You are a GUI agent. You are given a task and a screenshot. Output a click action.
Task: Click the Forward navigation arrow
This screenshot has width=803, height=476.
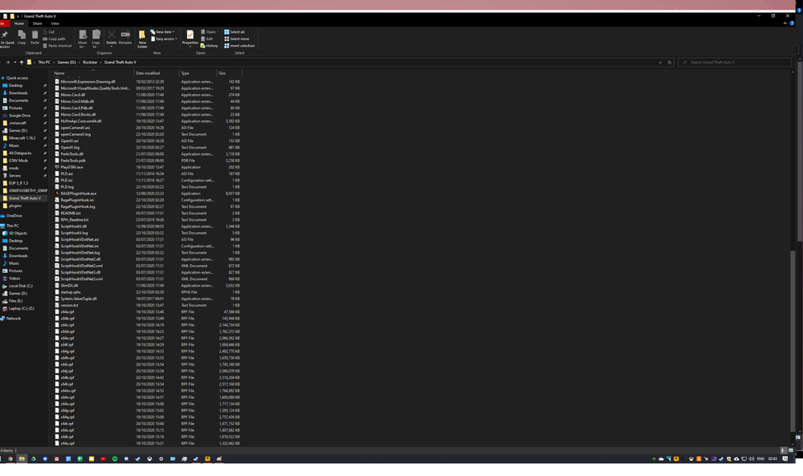[x=8, y=63]
